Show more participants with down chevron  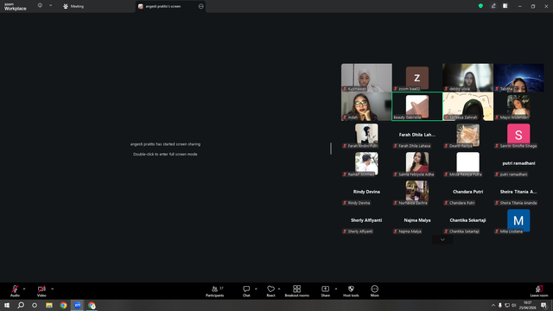442,240
